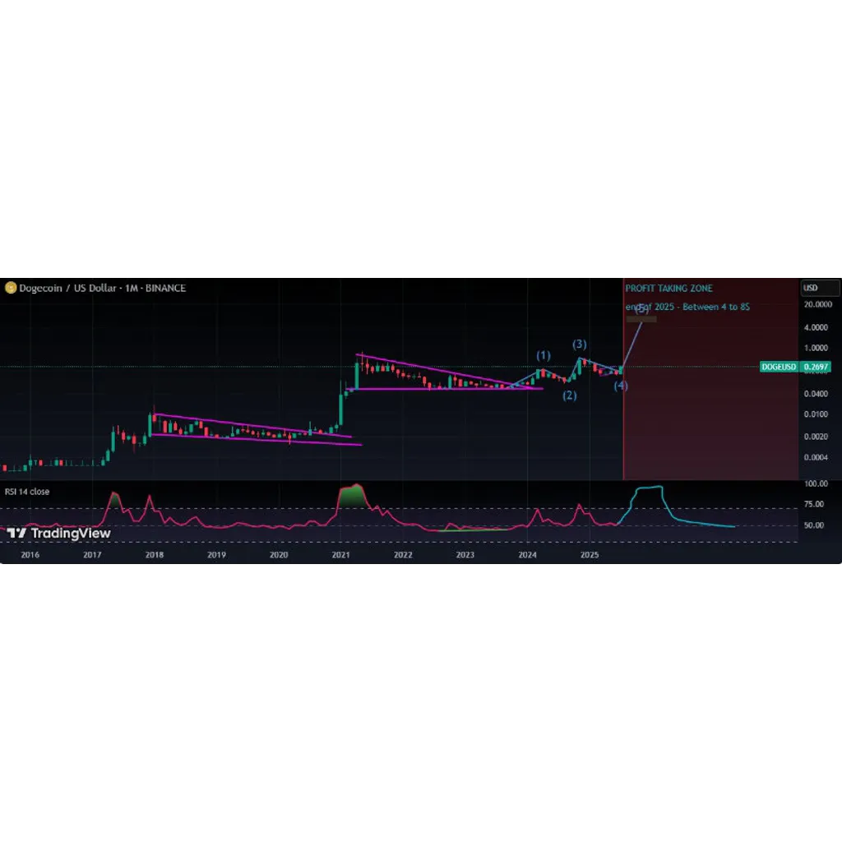This screenshot has width=842, height=842.
Task: Click the Elliott wave (2) label
Action: tap(570, 396)
